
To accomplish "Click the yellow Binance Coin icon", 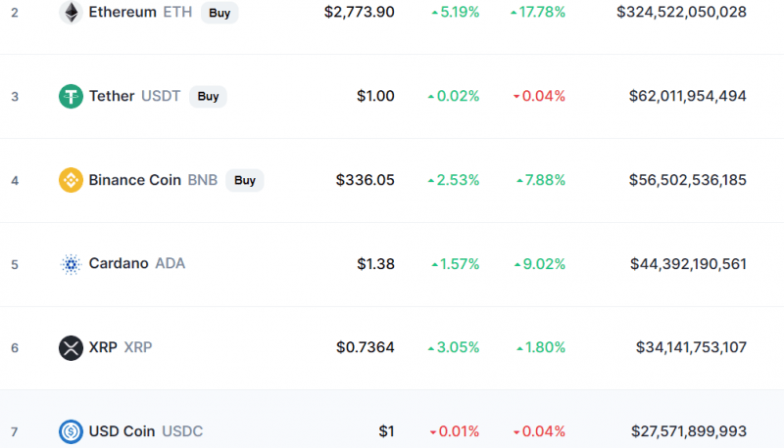I will pos(71,180).
